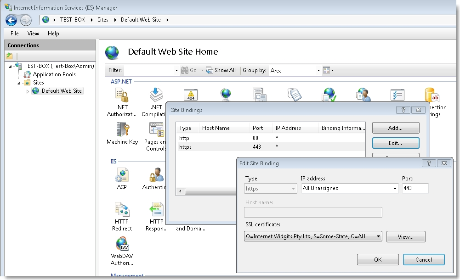Image resolution: width=460 pixels, height=280 pixels.
Task: Click the Add... binding button
Action: pos(396,128)
